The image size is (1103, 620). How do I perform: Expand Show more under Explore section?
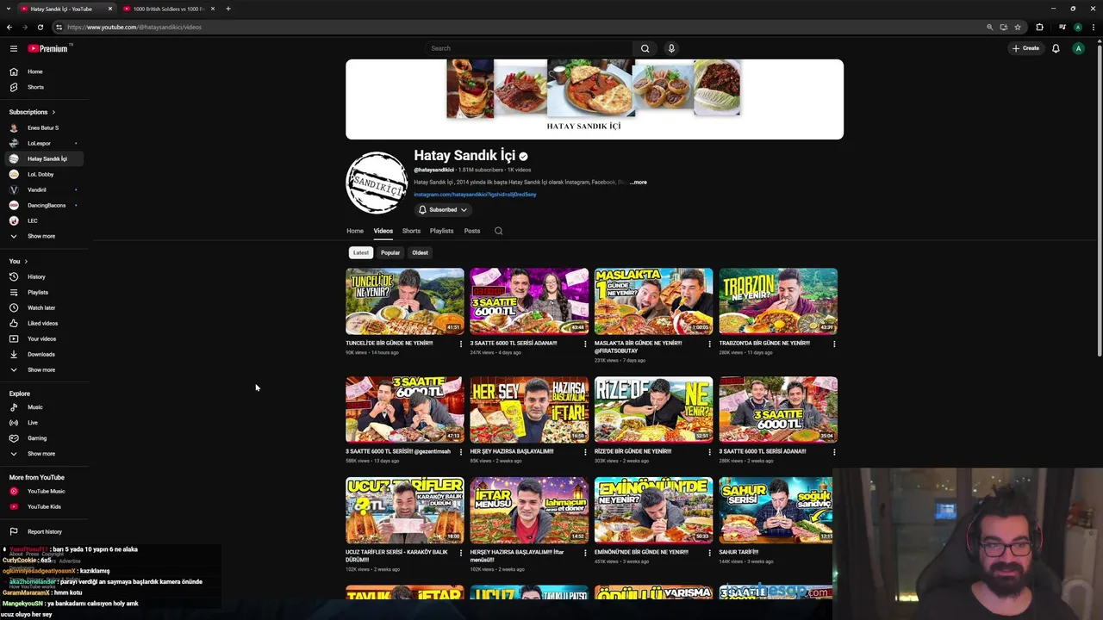click(41, 454)
